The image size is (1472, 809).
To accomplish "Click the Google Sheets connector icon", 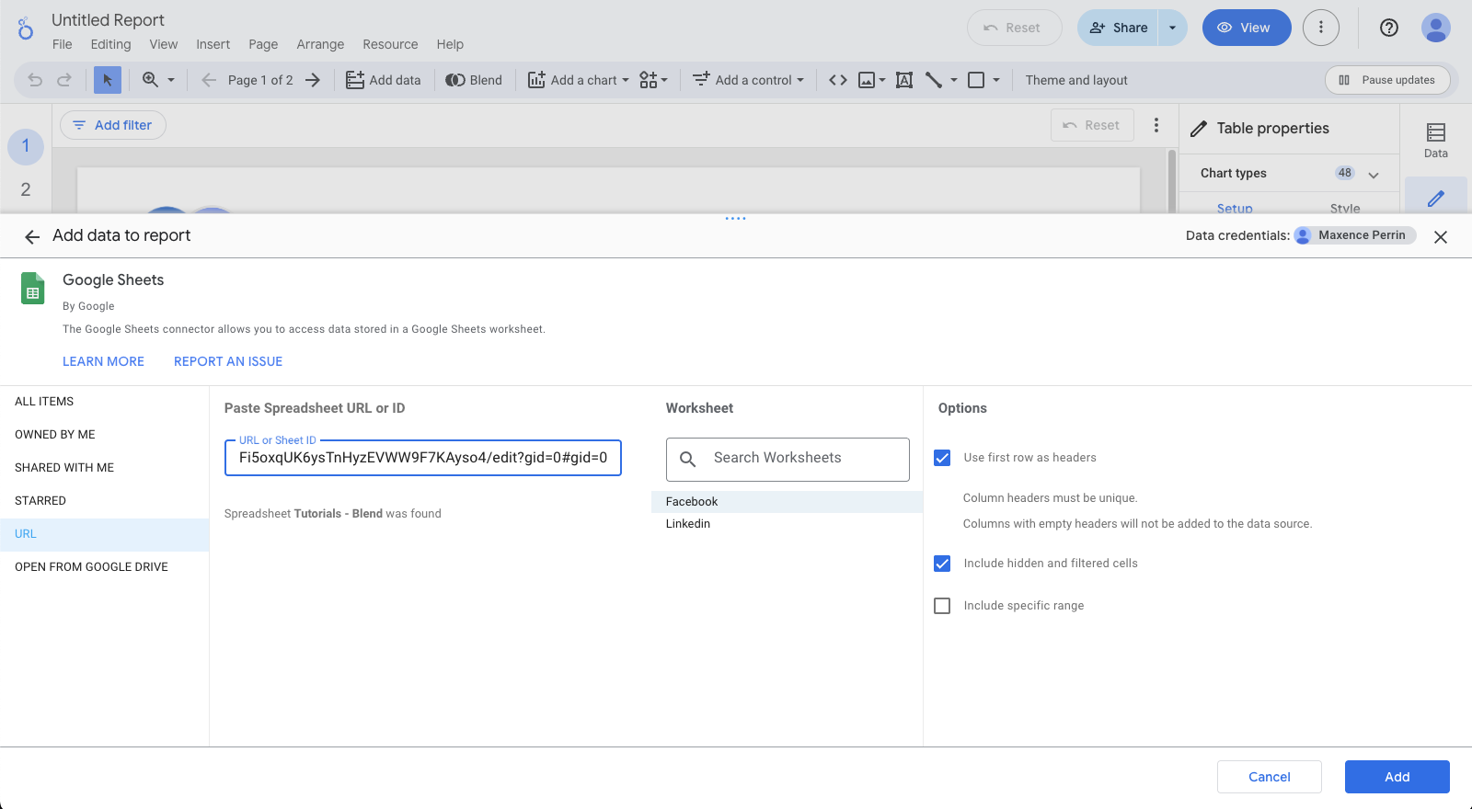I will [x=32, y=289].
